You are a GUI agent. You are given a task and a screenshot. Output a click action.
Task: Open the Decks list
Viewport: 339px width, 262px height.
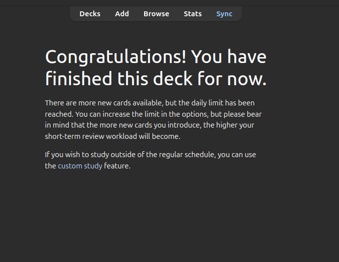tap(90, 14)
